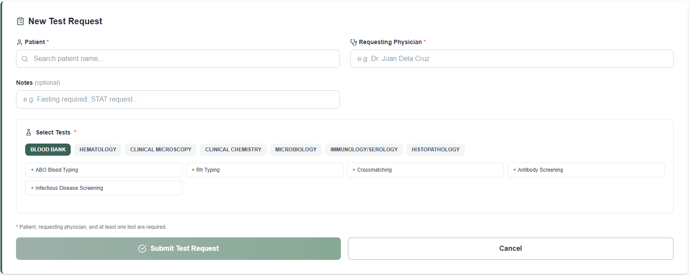Image resolution: width=689 pixels, height=275 pixels.
Task: Click the magnifier icon in patient search box
Action: [25, 58]
